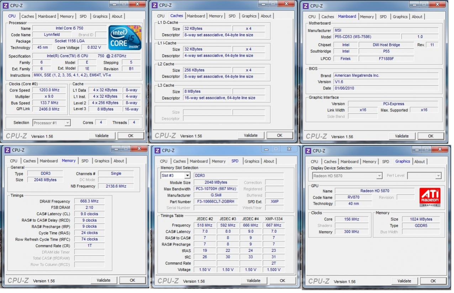Click the Core Voltage 0.832 V value
The width and height of the screenshot is (454, 293).
click(94, 47)
